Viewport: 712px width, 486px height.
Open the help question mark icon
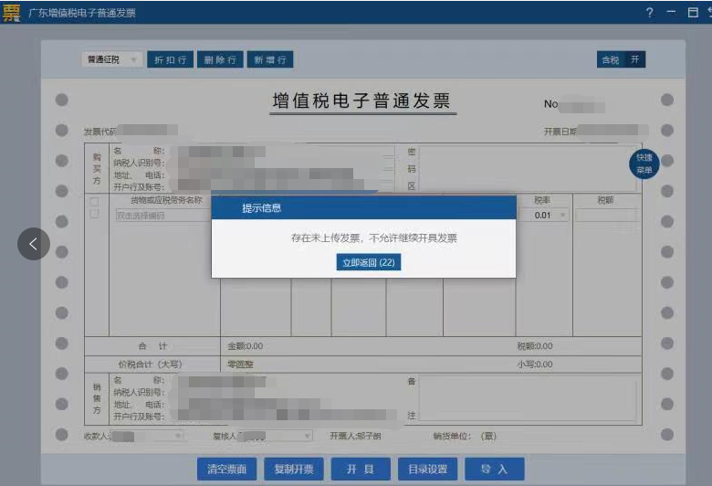[650, 12]
